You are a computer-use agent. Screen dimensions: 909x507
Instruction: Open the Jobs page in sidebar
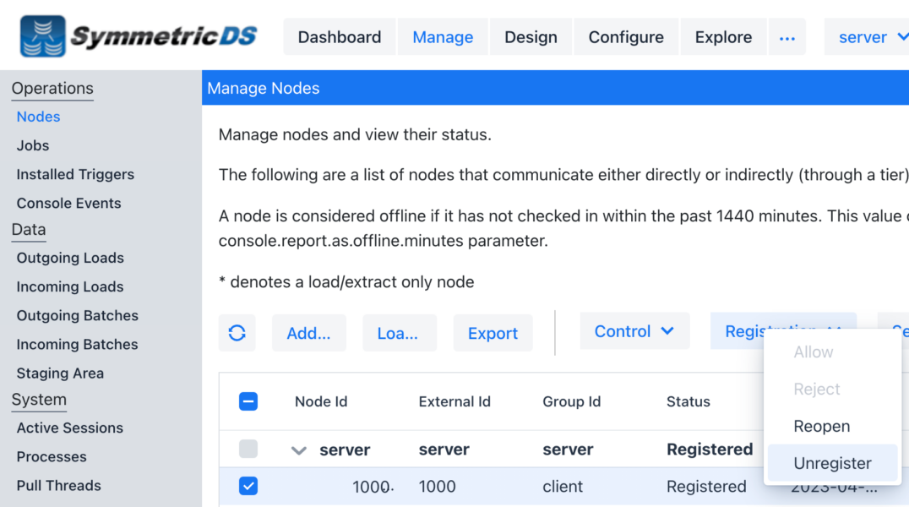32,145
